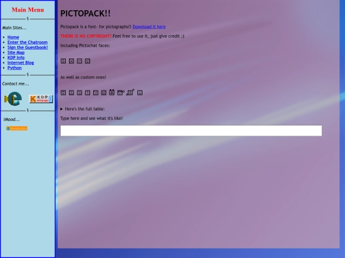Follow the Python link
Viewport: 345px width, 258px height.
coord(15,68)
